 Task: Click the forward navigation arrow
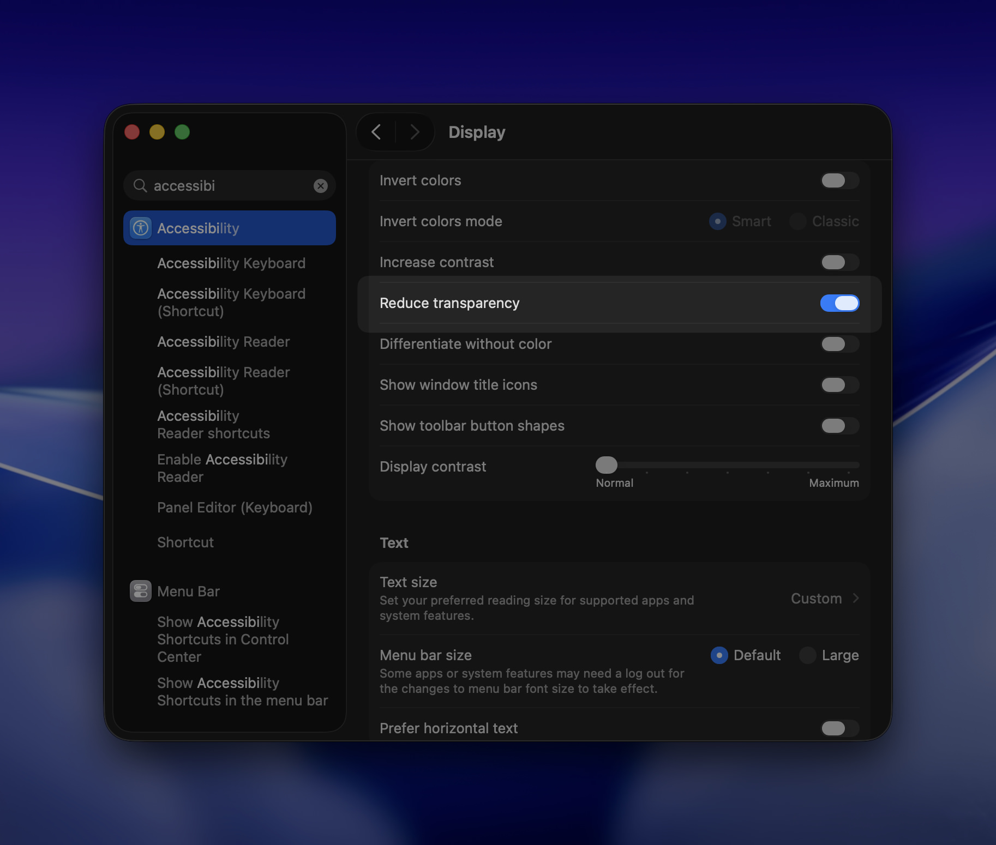point(415,132)
